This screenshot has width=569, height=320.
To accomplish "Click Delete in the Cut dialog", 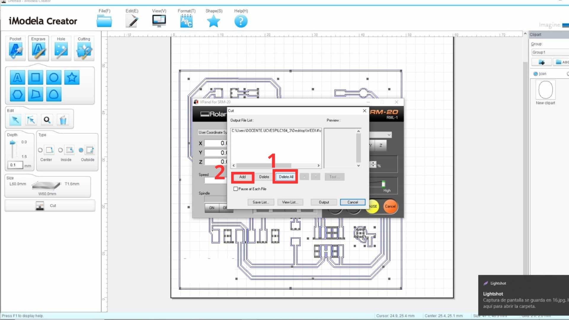I will 264,177.
